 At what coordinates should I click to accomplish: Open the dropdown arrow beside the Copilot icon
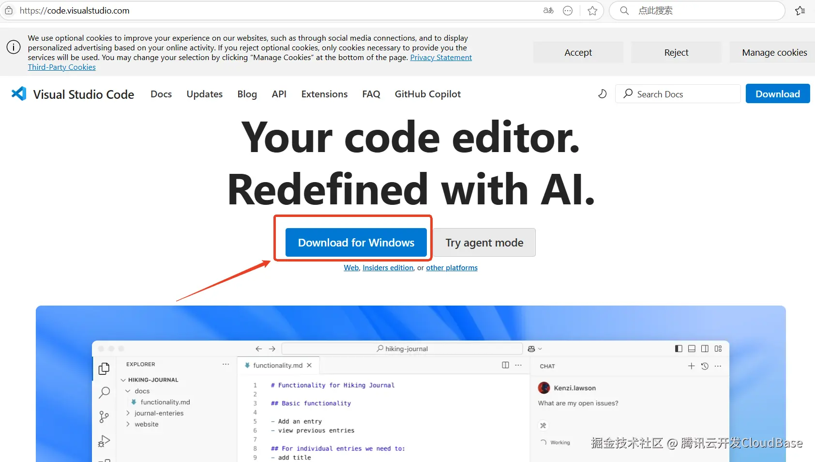point(540,349)
